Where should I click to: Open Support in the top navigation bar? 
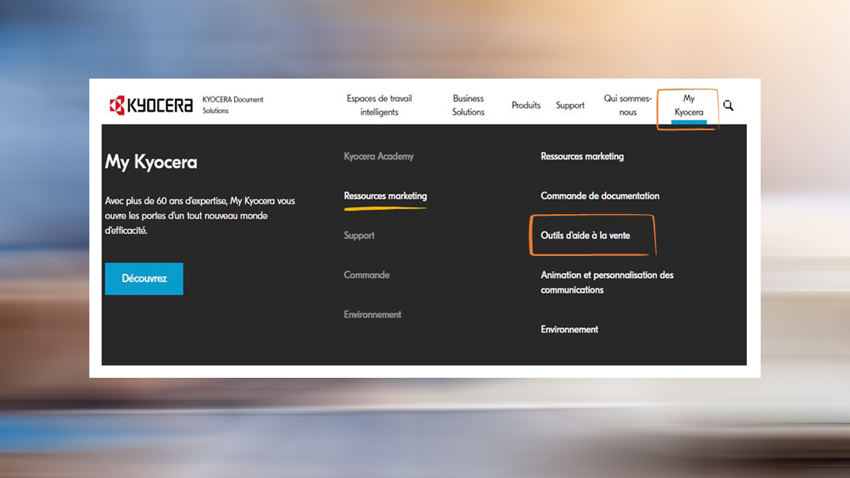[x=570, y=105]
